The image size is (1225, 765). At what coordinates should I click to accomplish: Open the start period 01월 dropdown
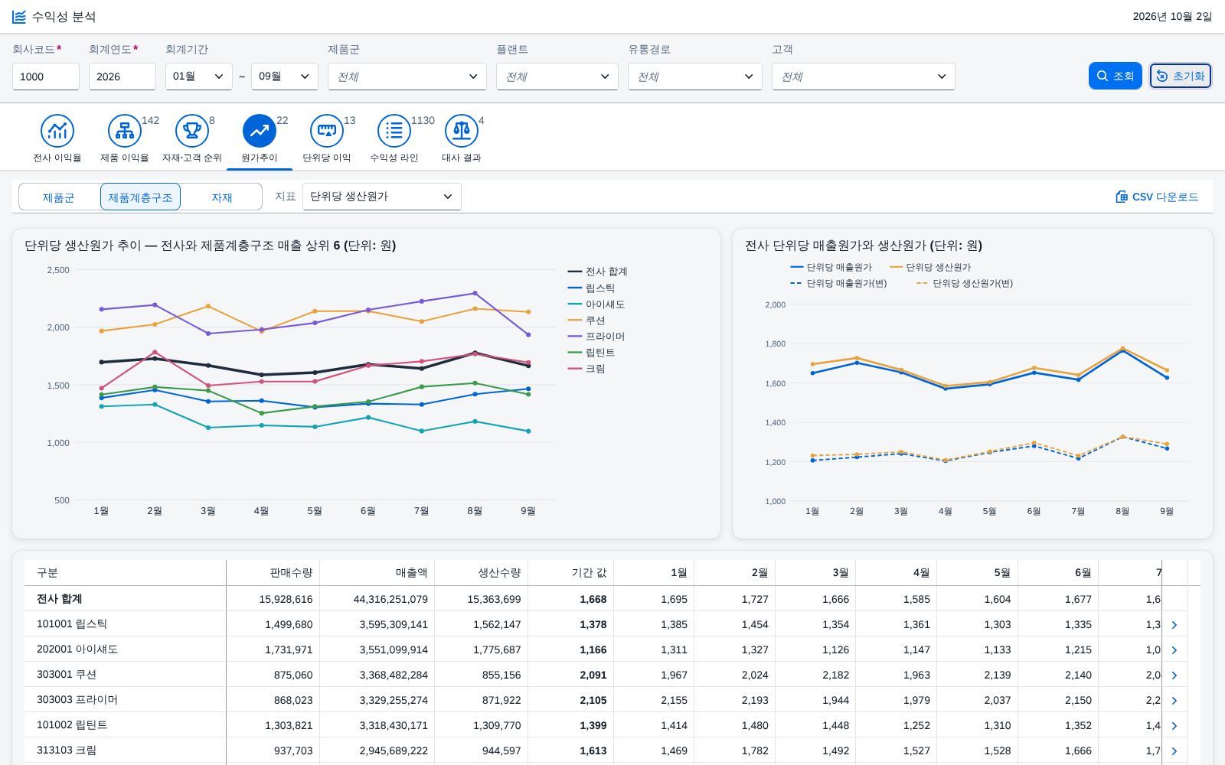click(x=199, y=76)
